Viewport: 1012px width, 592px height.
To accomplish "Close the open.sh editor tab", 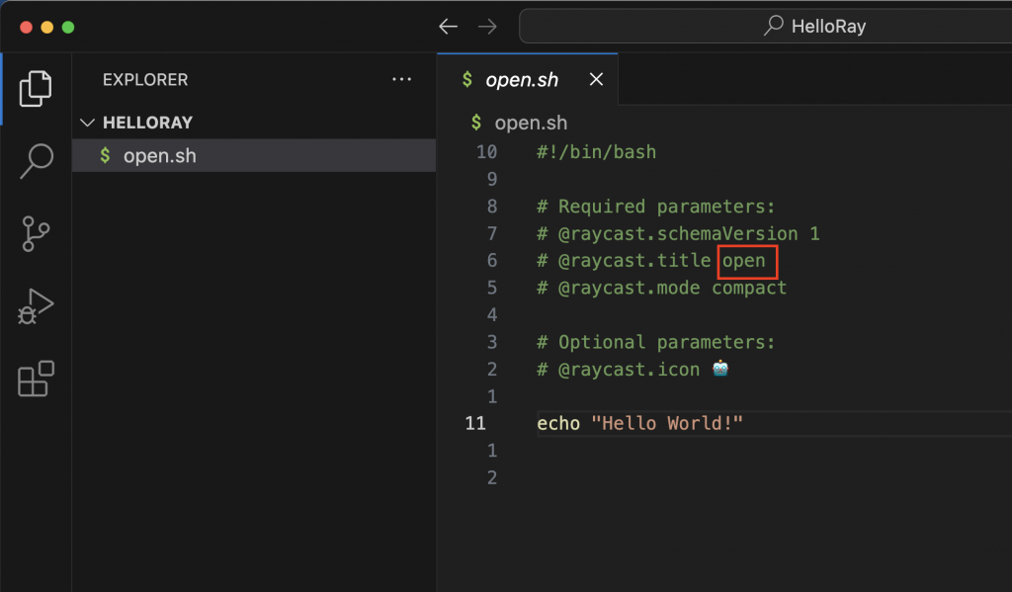I will coord(596,79).
